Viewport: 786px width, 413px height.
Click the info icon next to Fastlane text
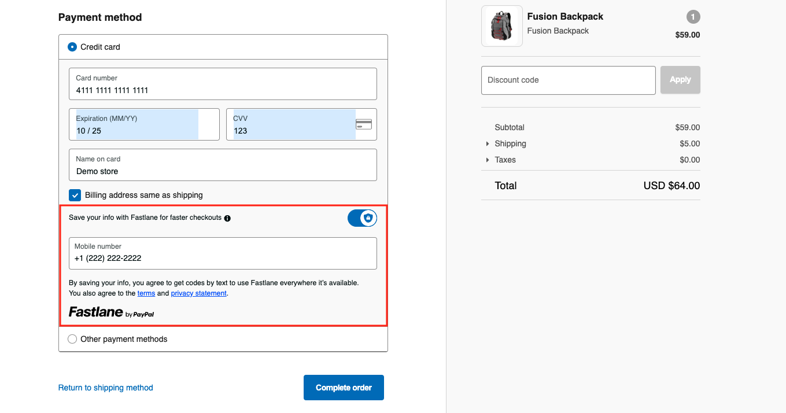tap(227, 218)
